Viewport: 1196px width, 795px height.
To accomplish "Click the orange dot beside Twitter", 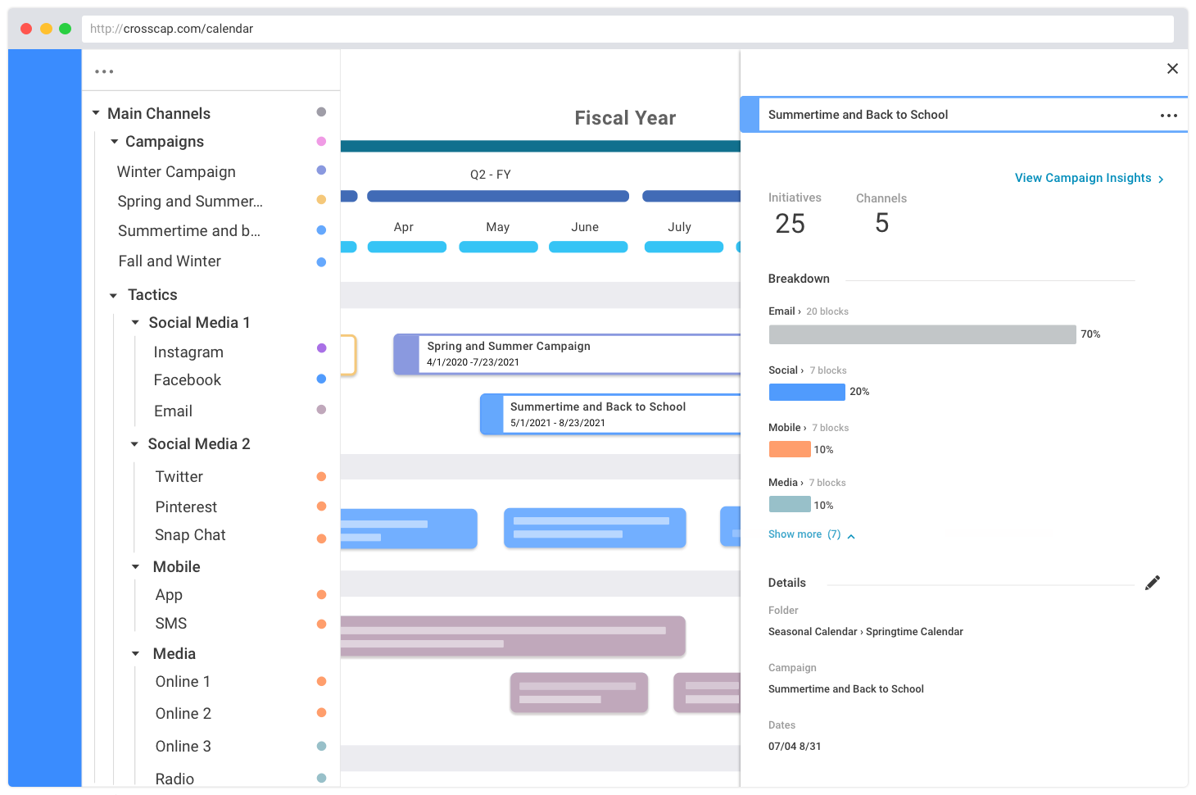I will click(x=321, y=477).
